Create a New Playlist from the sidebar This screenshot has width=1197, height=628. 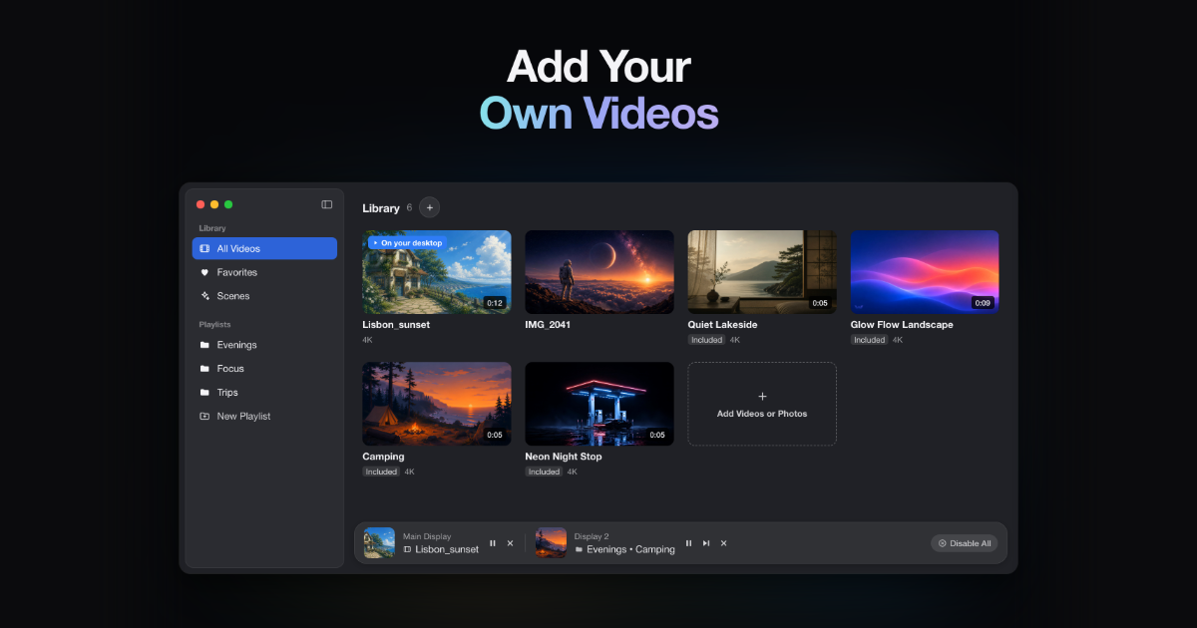click(264, 417)
